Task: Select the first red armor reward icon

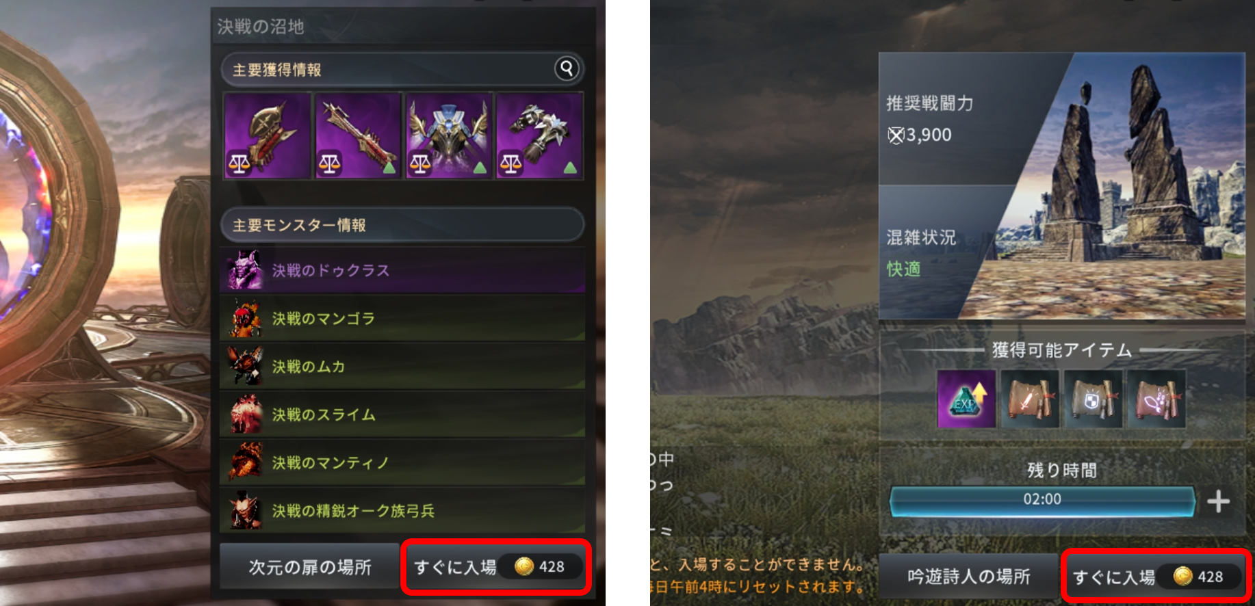Action: point(268,136)
